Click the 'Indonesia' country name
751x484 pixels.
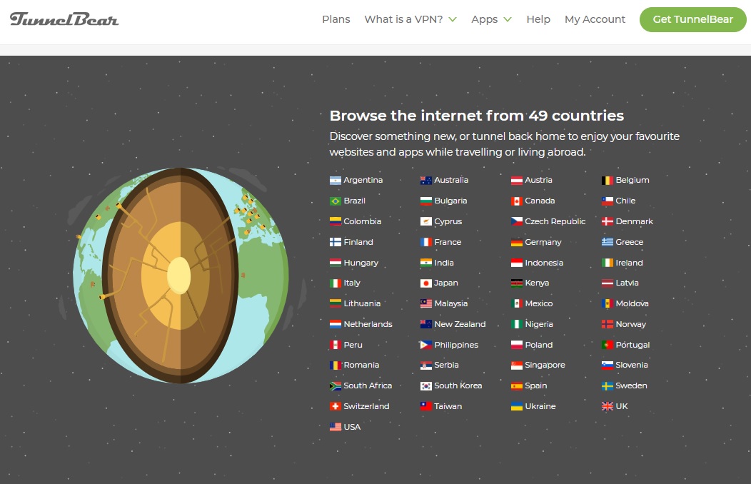point(544,263)
